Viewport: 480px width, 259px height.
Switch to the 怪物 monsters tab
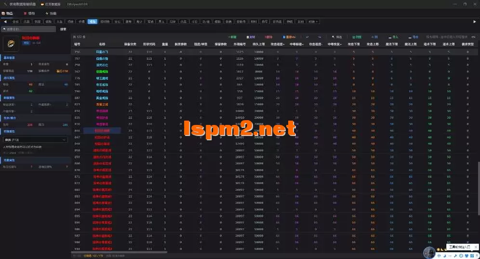(29, 13)
